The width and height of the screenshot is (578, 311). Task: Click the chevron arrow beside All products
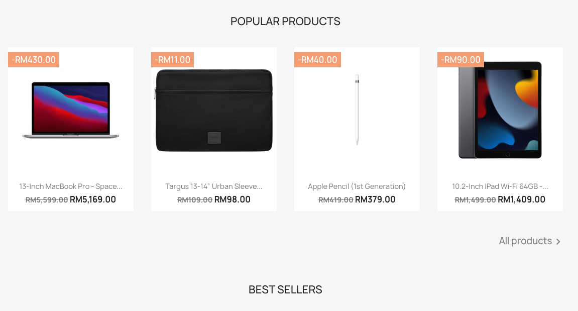click(558, 242)
